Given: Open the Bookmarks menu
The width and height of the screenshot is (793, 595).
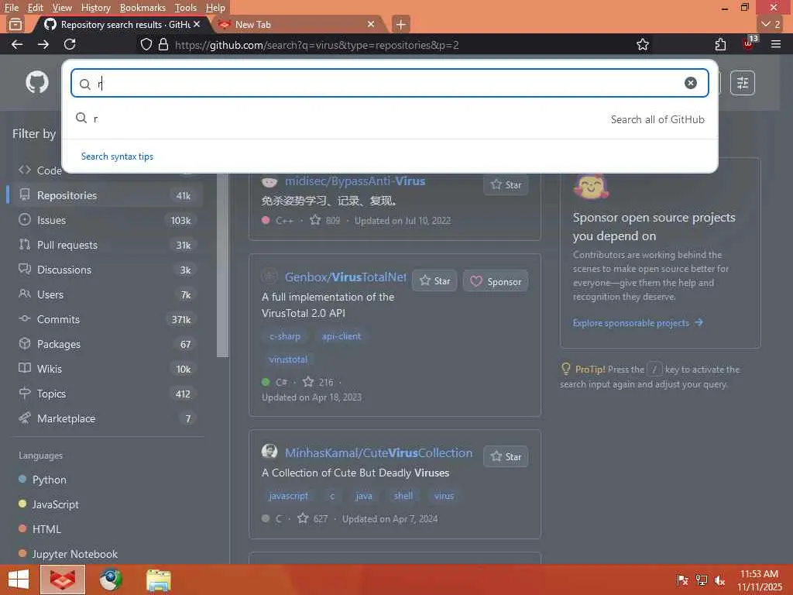Looking at the screenshot, I should (x=142, y=8).
